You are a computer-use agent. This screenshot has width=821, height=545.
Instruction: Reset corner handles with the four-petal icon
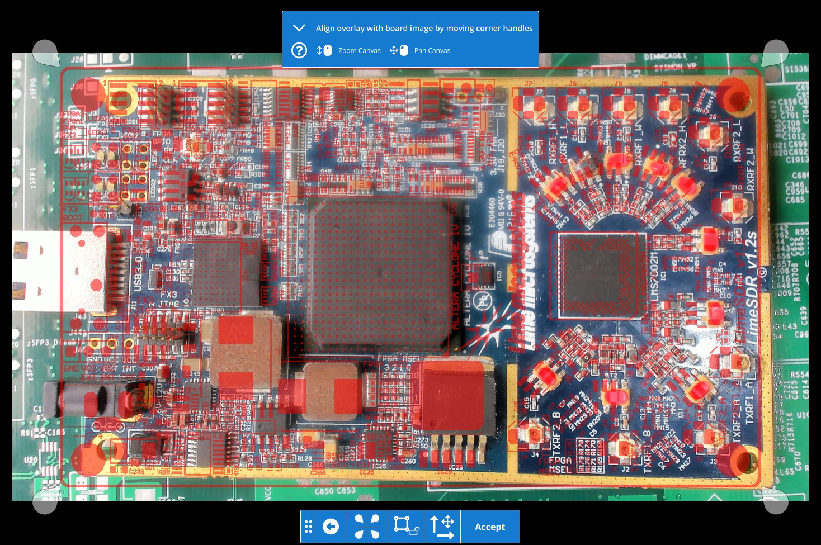tap(367, 527)
